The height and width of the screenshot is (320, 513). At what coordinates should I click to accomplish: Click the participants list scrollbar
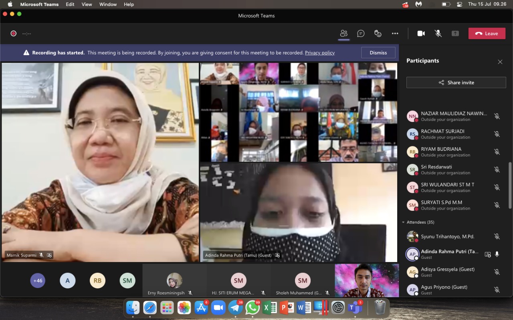point(510,185)
